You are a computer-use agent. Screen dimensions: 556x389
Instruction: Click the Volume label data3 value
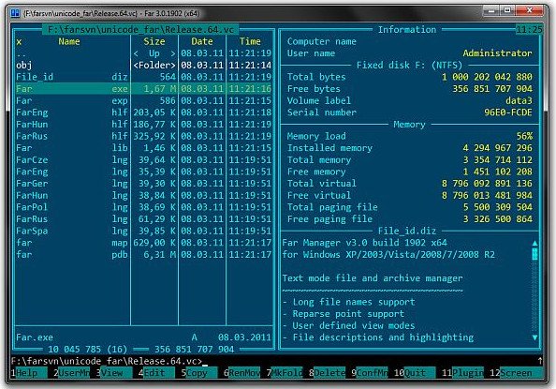tap(519, 100)
